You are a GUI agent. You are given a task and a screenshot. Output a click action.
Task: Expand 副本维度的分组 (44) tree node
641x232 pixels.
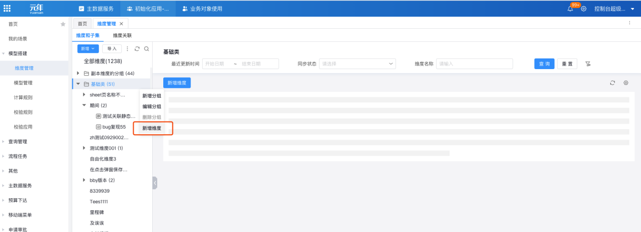tap(78, 74)
